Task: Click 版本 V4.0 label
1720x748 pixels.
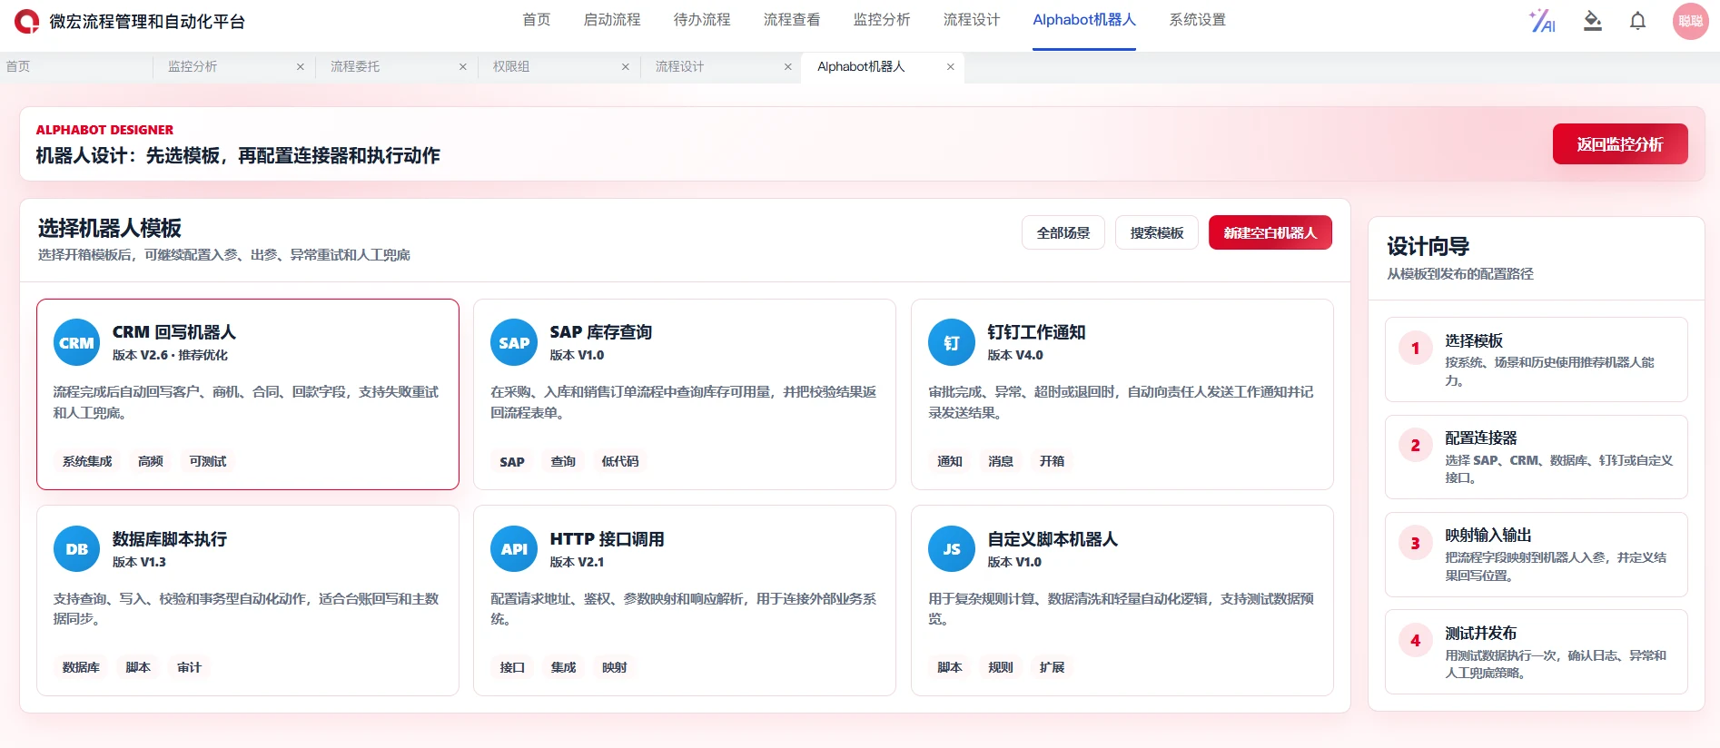Action: 1015,355
